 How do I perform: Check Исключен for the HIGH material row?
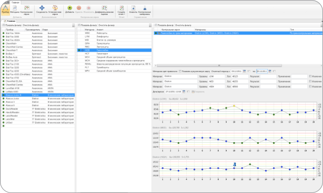click(x=310, y=87)
